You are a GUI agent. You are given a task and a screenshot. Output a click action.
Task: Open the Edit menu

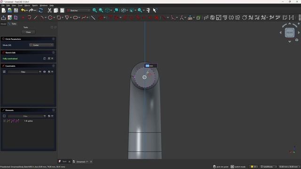coord(8,5)
